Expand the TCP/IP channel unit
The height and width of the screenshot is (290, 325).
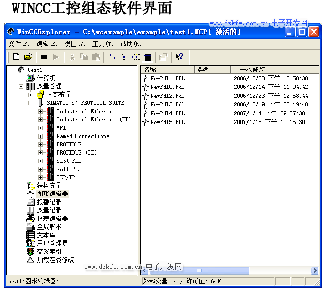tap(41, 177)
